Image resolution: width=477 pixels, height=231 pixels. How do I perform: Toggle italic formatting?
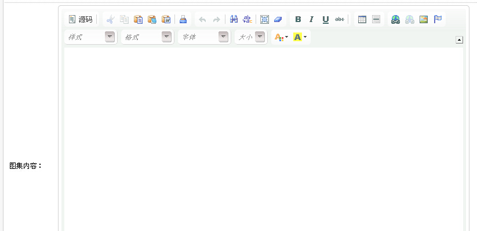(311, 20)
